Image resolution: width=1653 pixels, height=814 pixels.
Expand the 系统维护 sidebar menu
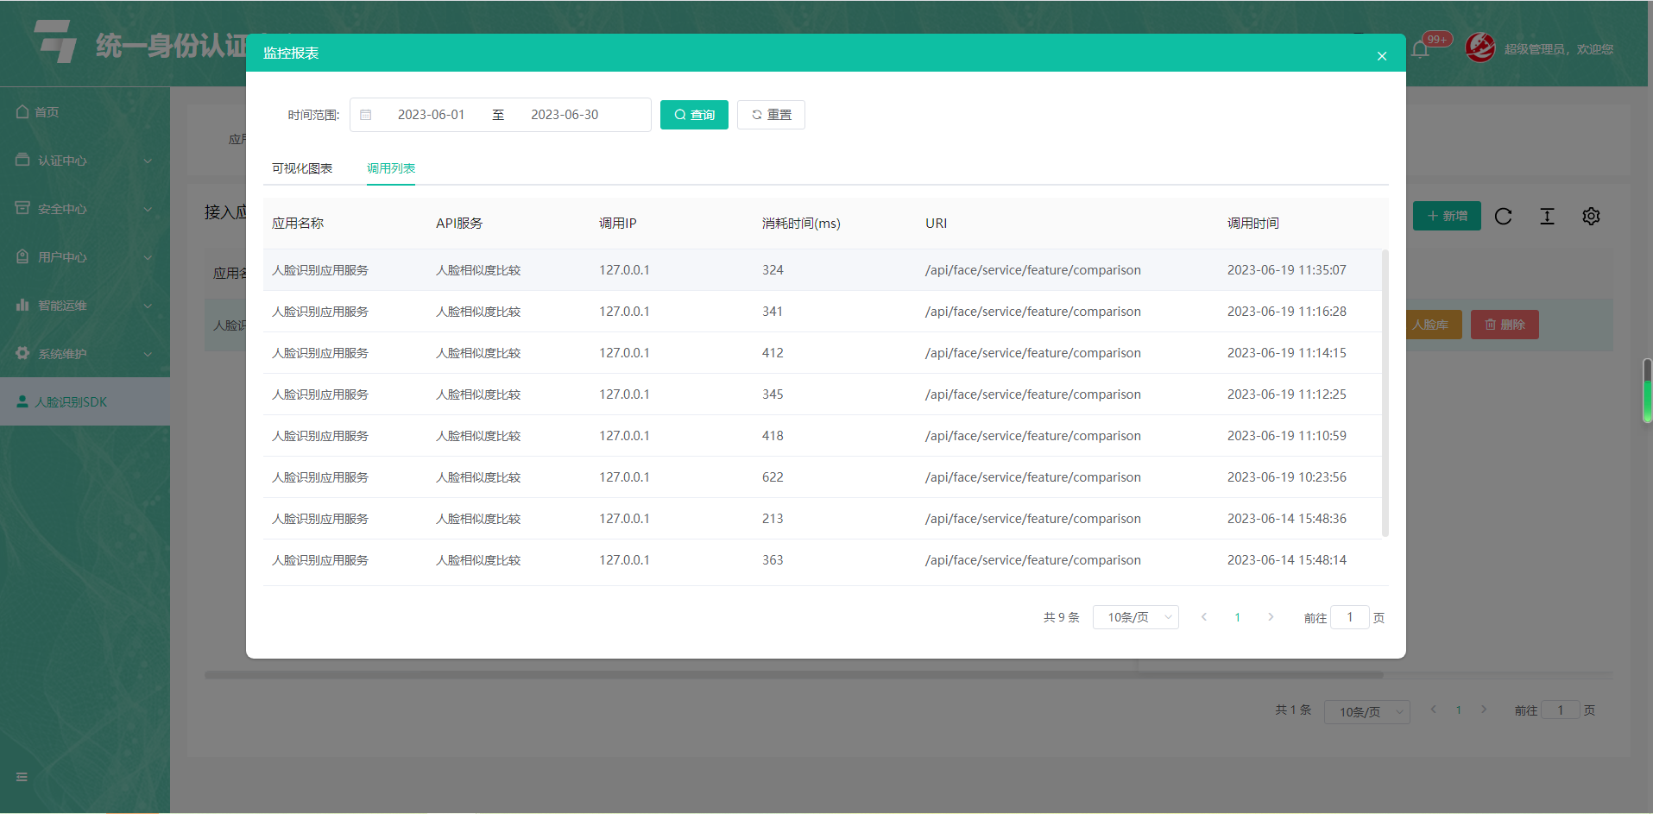click(85, 354)
